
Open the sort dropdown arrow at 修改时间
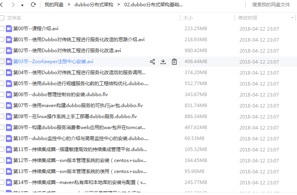click(x=292, y=18)
